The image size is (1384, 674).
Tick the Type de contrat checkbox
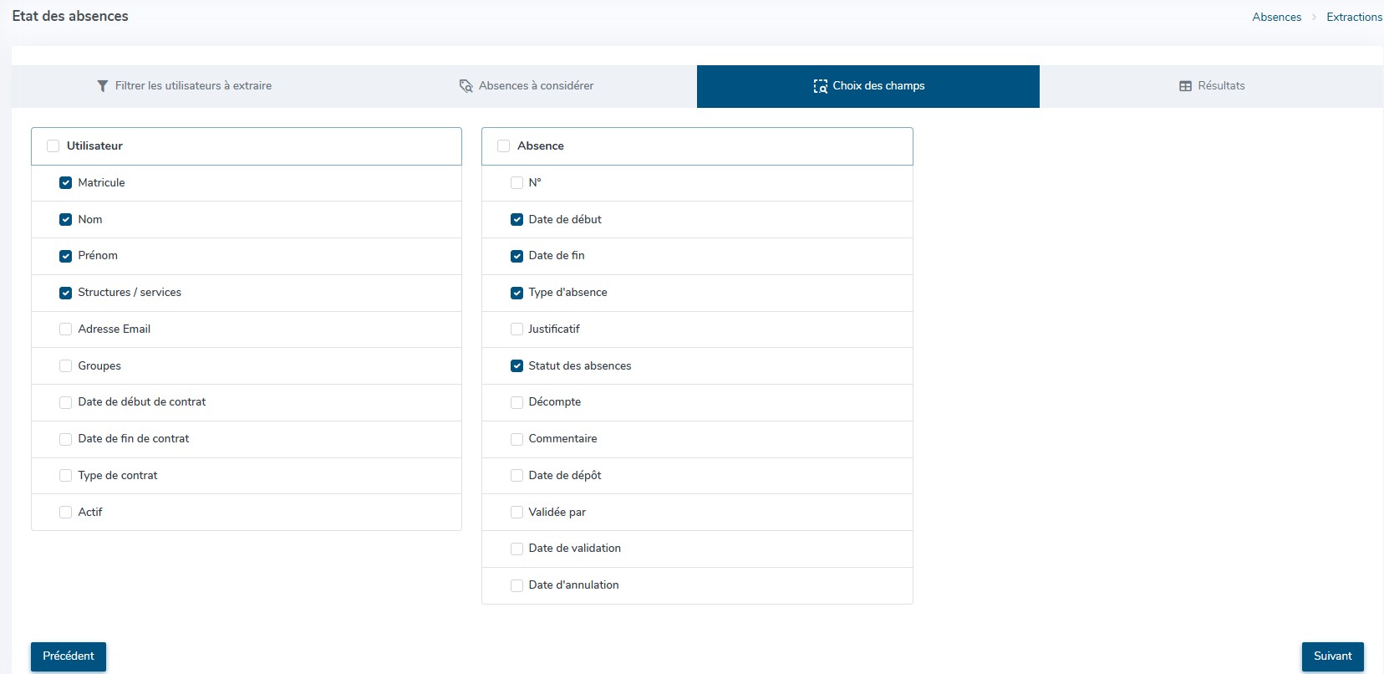65,476
